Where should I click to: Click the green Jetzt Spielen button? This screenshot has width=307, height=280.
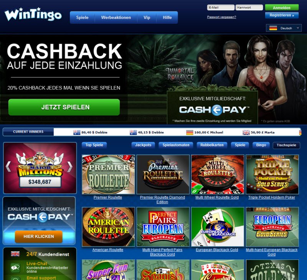[64, 107]
